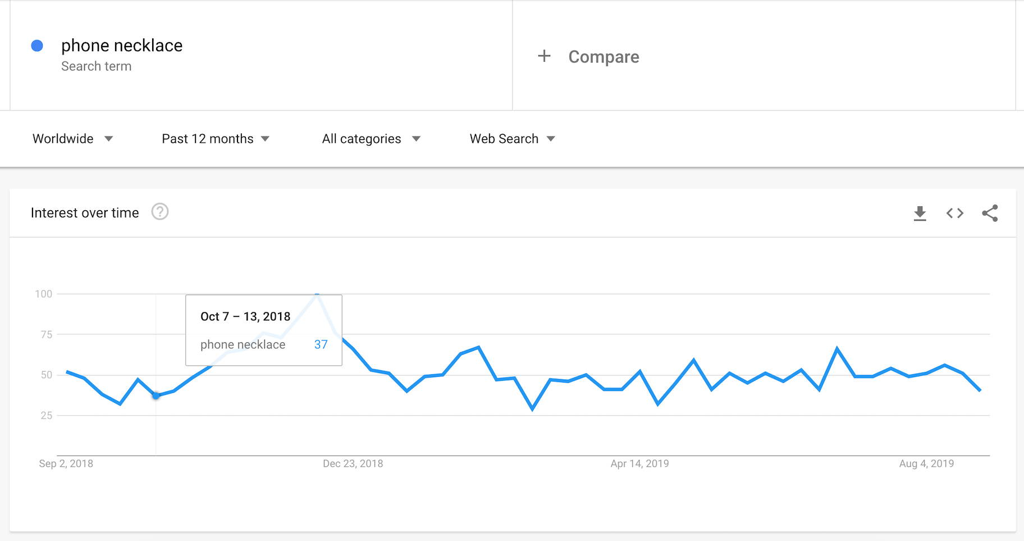Viewport: 1024px width, 541px height.
Task: Select the Oct 7 – 13 data point
Action: click(x=156, y=395)
